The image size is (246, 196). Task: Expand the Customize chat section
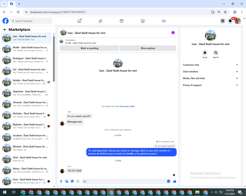pos(211,65)
